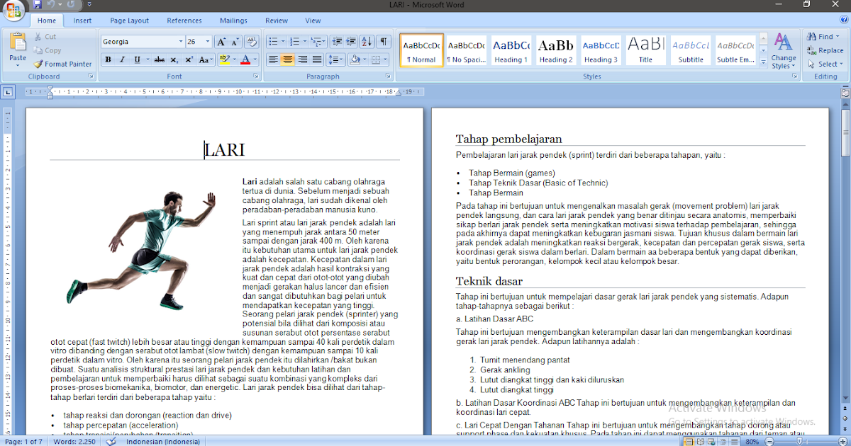Switch to the View tab

(x=313, y=21)
